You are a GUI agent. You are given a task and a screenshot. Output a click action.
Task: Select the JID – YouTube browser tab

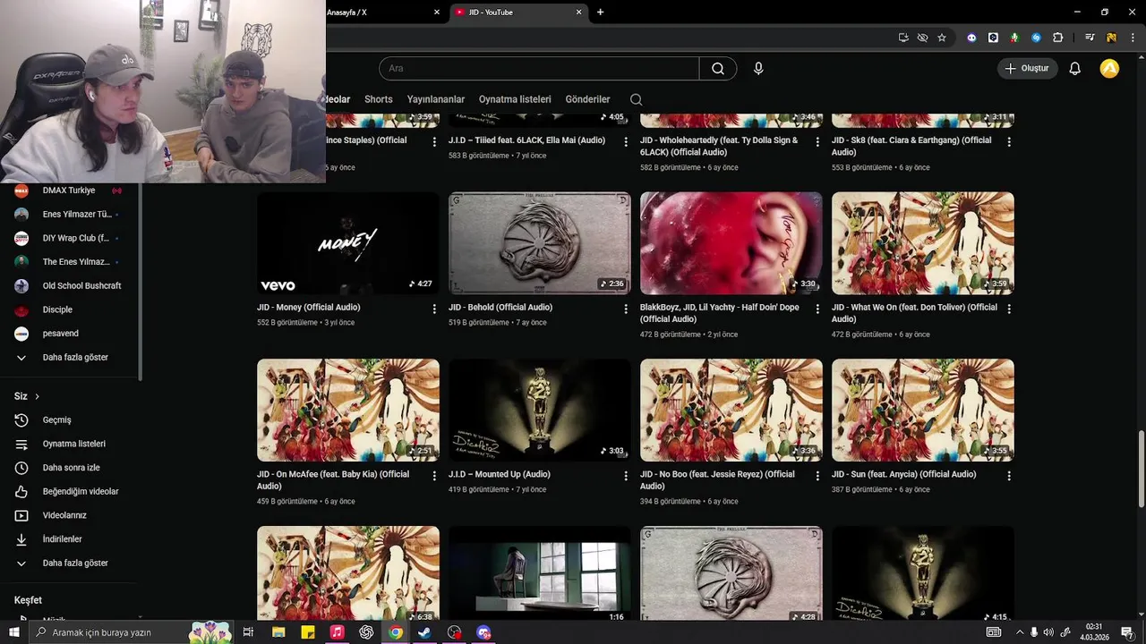pos(517,13)
